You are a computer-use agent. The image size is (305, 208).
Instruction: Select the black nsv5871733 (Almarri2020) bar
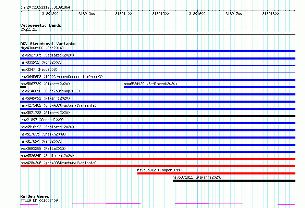tap(158, 116)
